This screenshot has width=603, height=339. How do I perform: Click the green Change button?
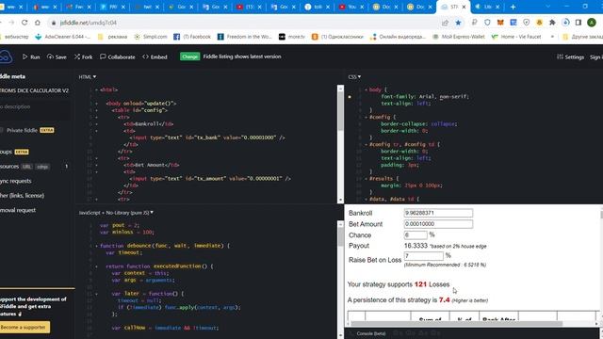(x=190, y=56)
